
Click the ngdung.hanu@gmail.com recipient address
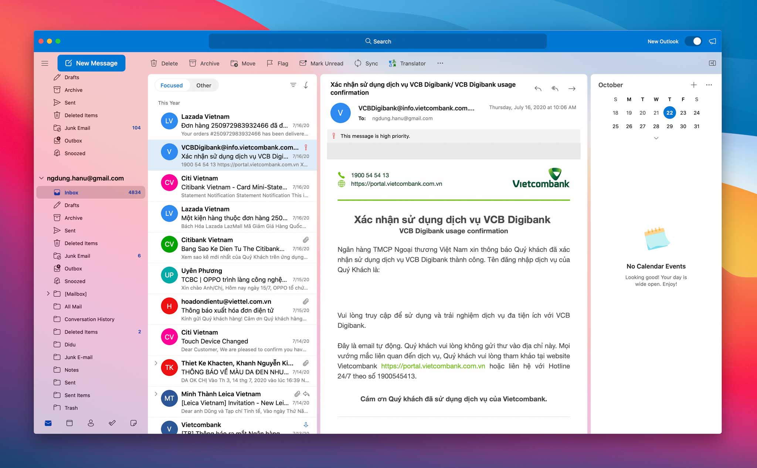point(402,118)
